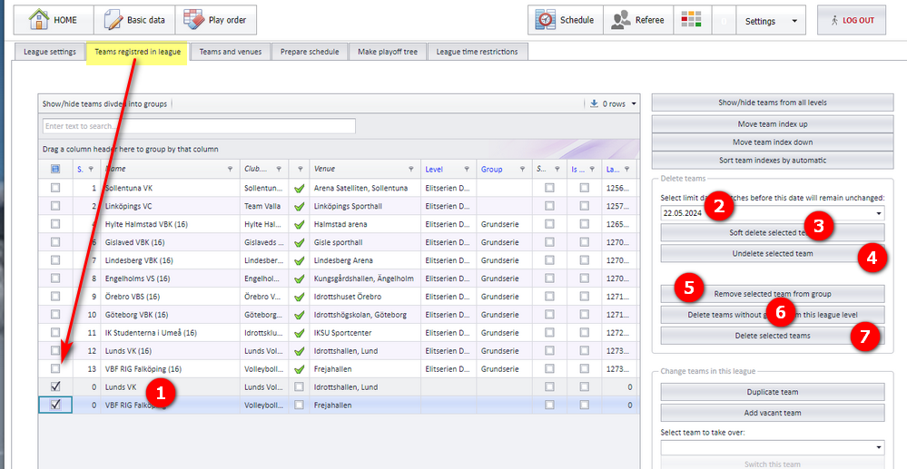Click the Delete selected teams button

point(773,336)
